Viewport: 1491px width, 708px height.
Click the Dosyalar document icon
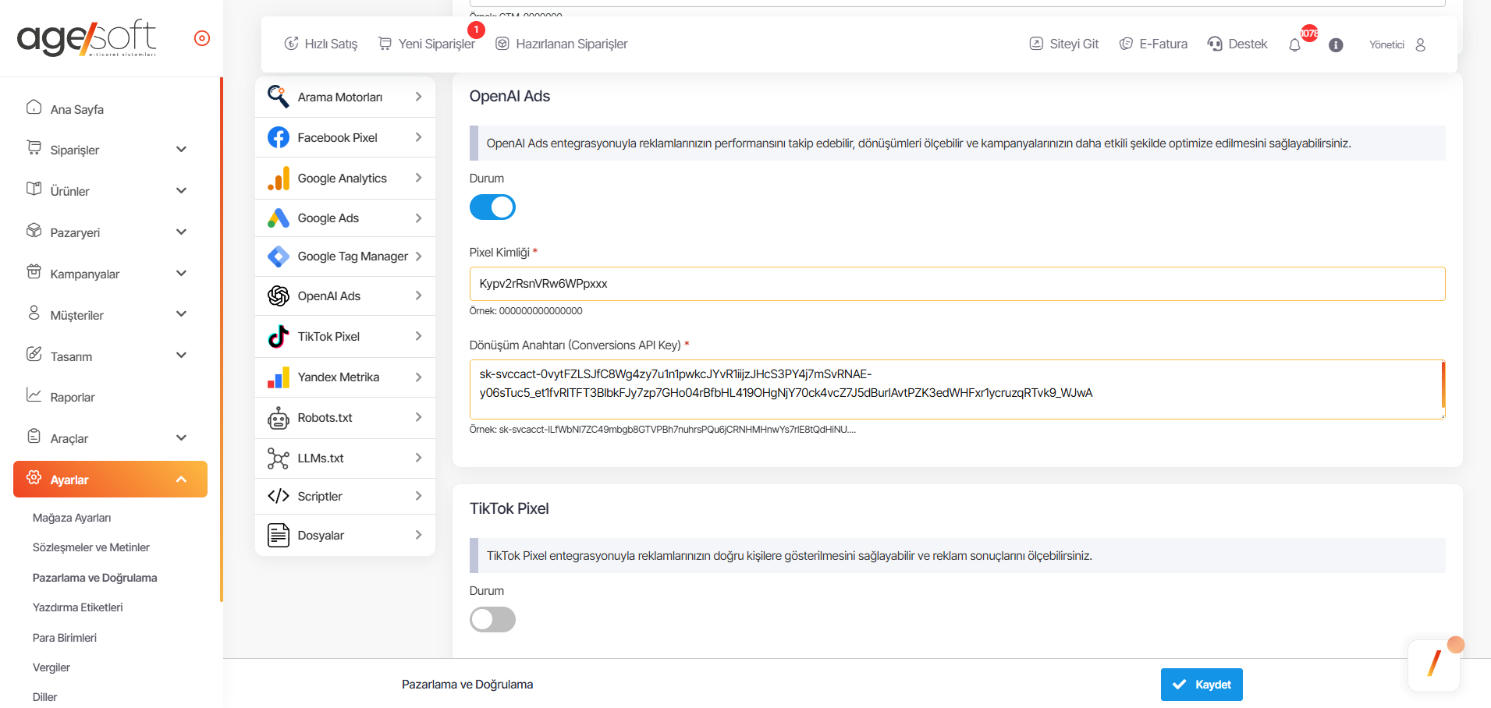click(279, 535)
